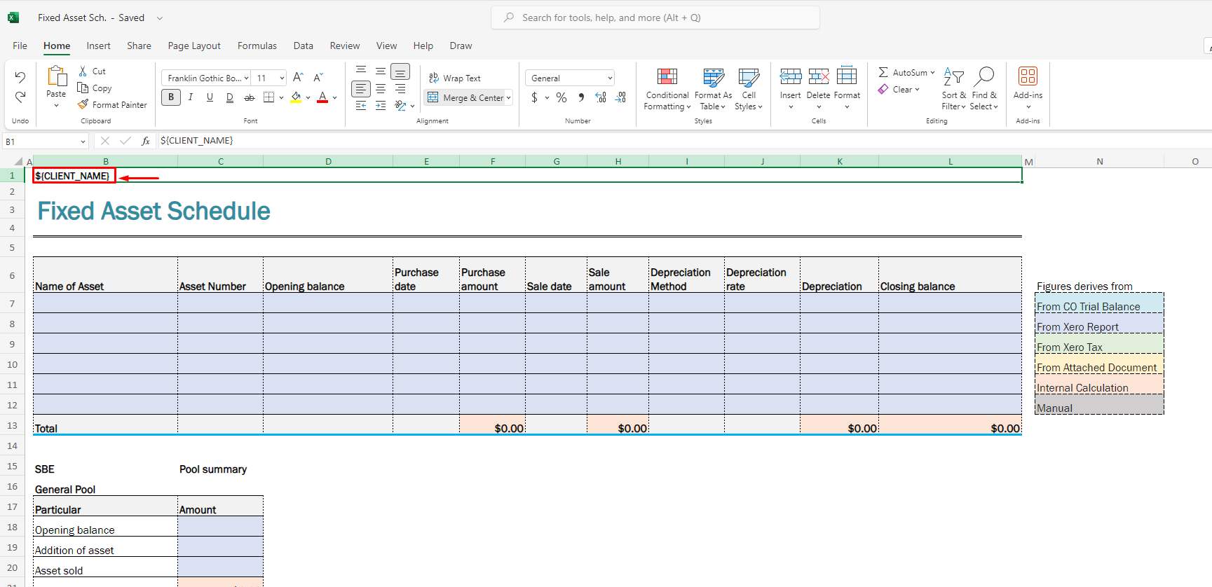
Task: Apply percent style number format
Action: (561, 97)
